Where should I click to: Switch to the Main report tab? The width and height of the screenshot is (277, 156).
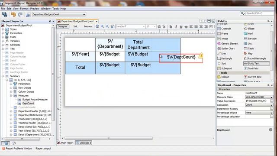pyautogui.click(x=65, y=143)
